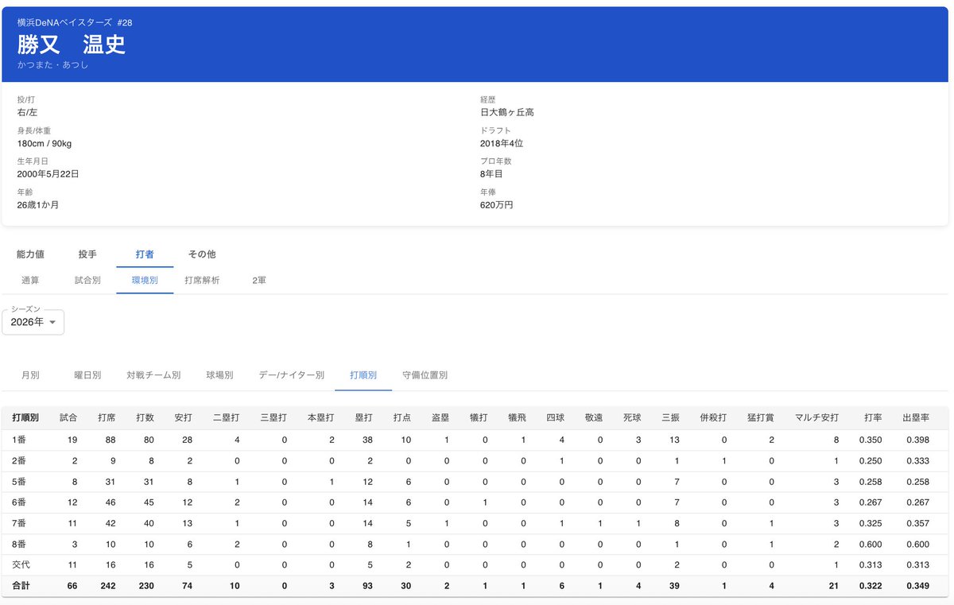Click the 犠飛 column header
The height and width of the screenshot is (605, 954).
pyautogui.click(x=517, y=417)
